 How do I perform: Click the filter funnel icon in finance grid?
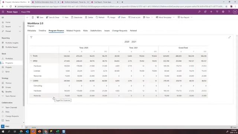coord(31,37)
